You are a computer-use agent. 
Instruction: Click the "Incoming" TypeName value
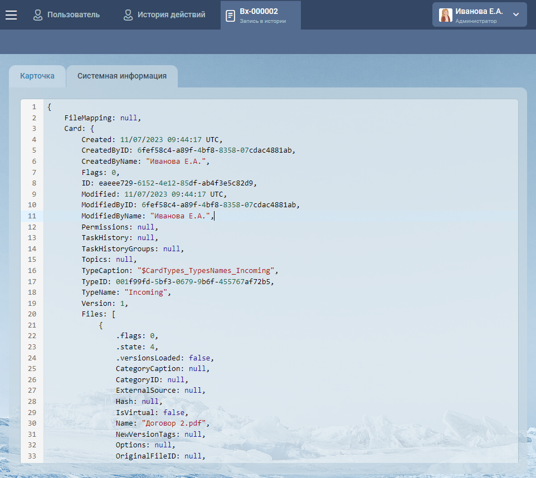click(147, 292)
